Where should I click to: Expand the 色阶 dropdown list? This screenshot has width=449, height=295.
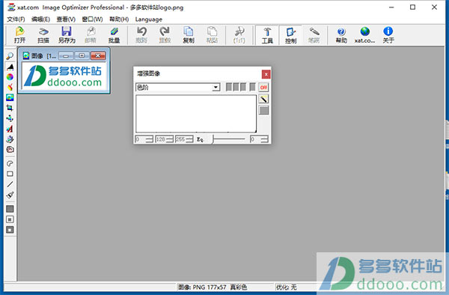[216, 88]
